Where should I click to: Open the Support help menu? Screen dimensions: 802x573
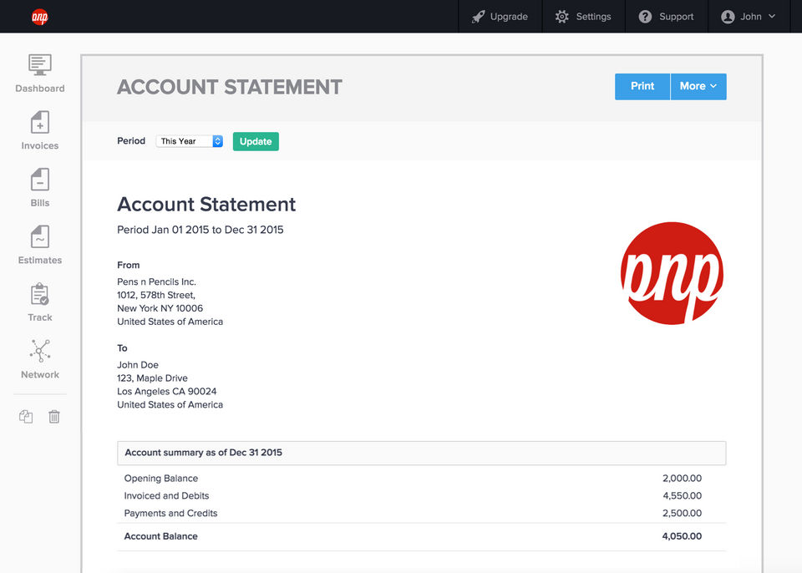click(666, 17)
